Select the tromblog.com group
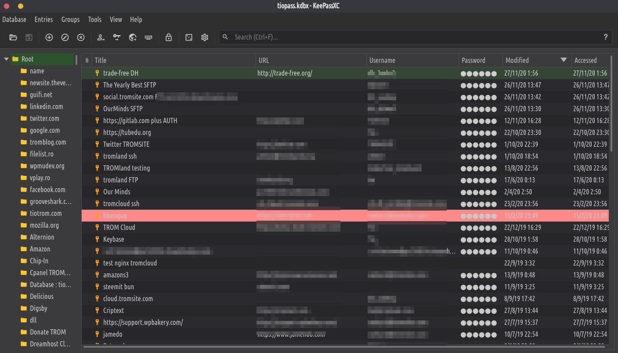Image resolution: width=618 pixels, height=353 pixels. click(x=48, y=142)
